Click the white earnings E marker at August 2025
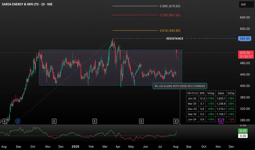Screen dimensions: 255x150 176,121
